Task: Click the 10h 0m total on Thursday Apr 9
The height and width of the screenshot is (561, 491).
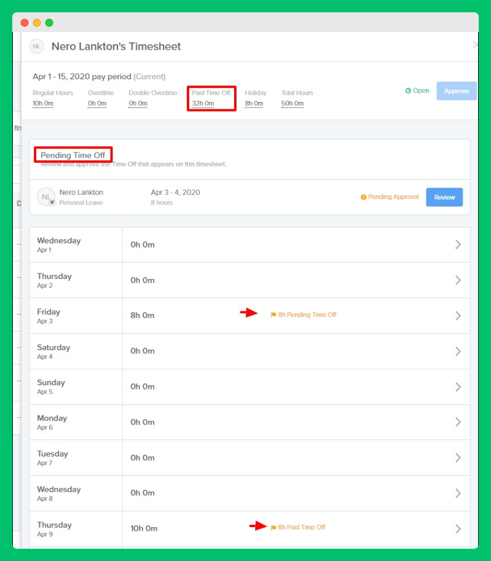Action: point(144,528)
